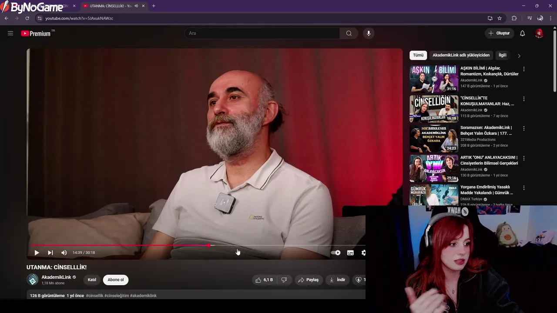Go back in the browser

click(6, 18)
